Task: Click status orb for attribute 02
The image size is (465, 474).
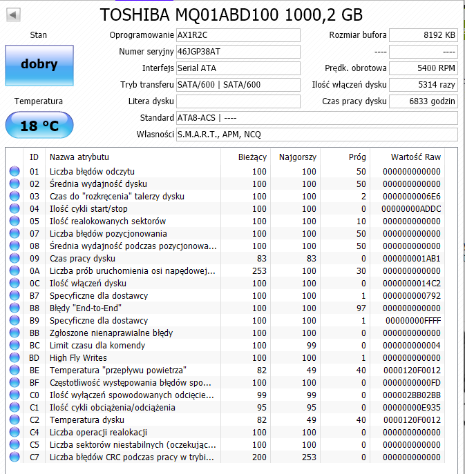Action: click(x=15, y=184)
